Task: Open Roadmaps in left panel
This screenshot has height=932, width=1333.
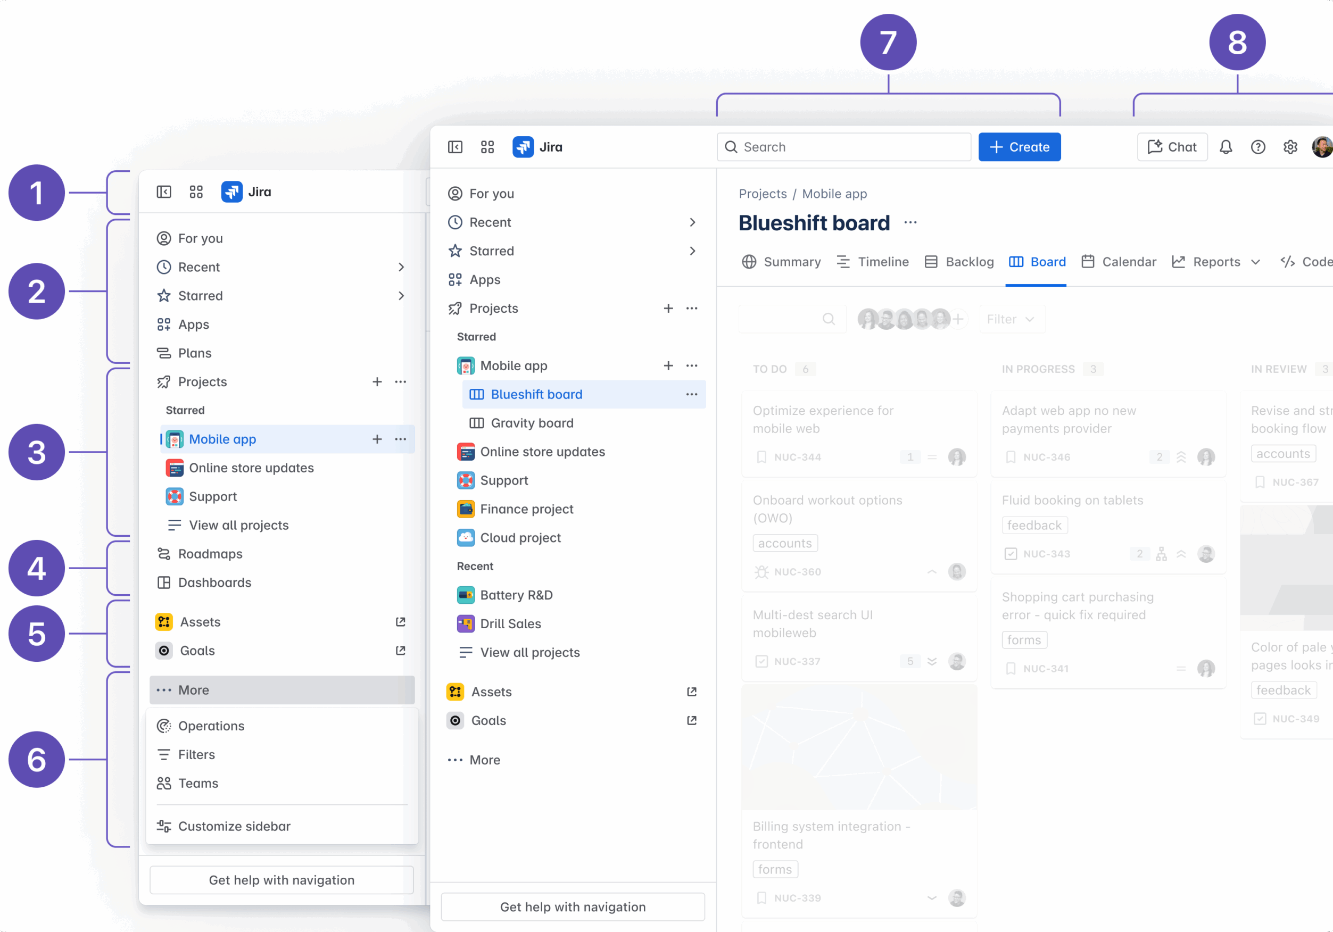Action: point(281,554)
